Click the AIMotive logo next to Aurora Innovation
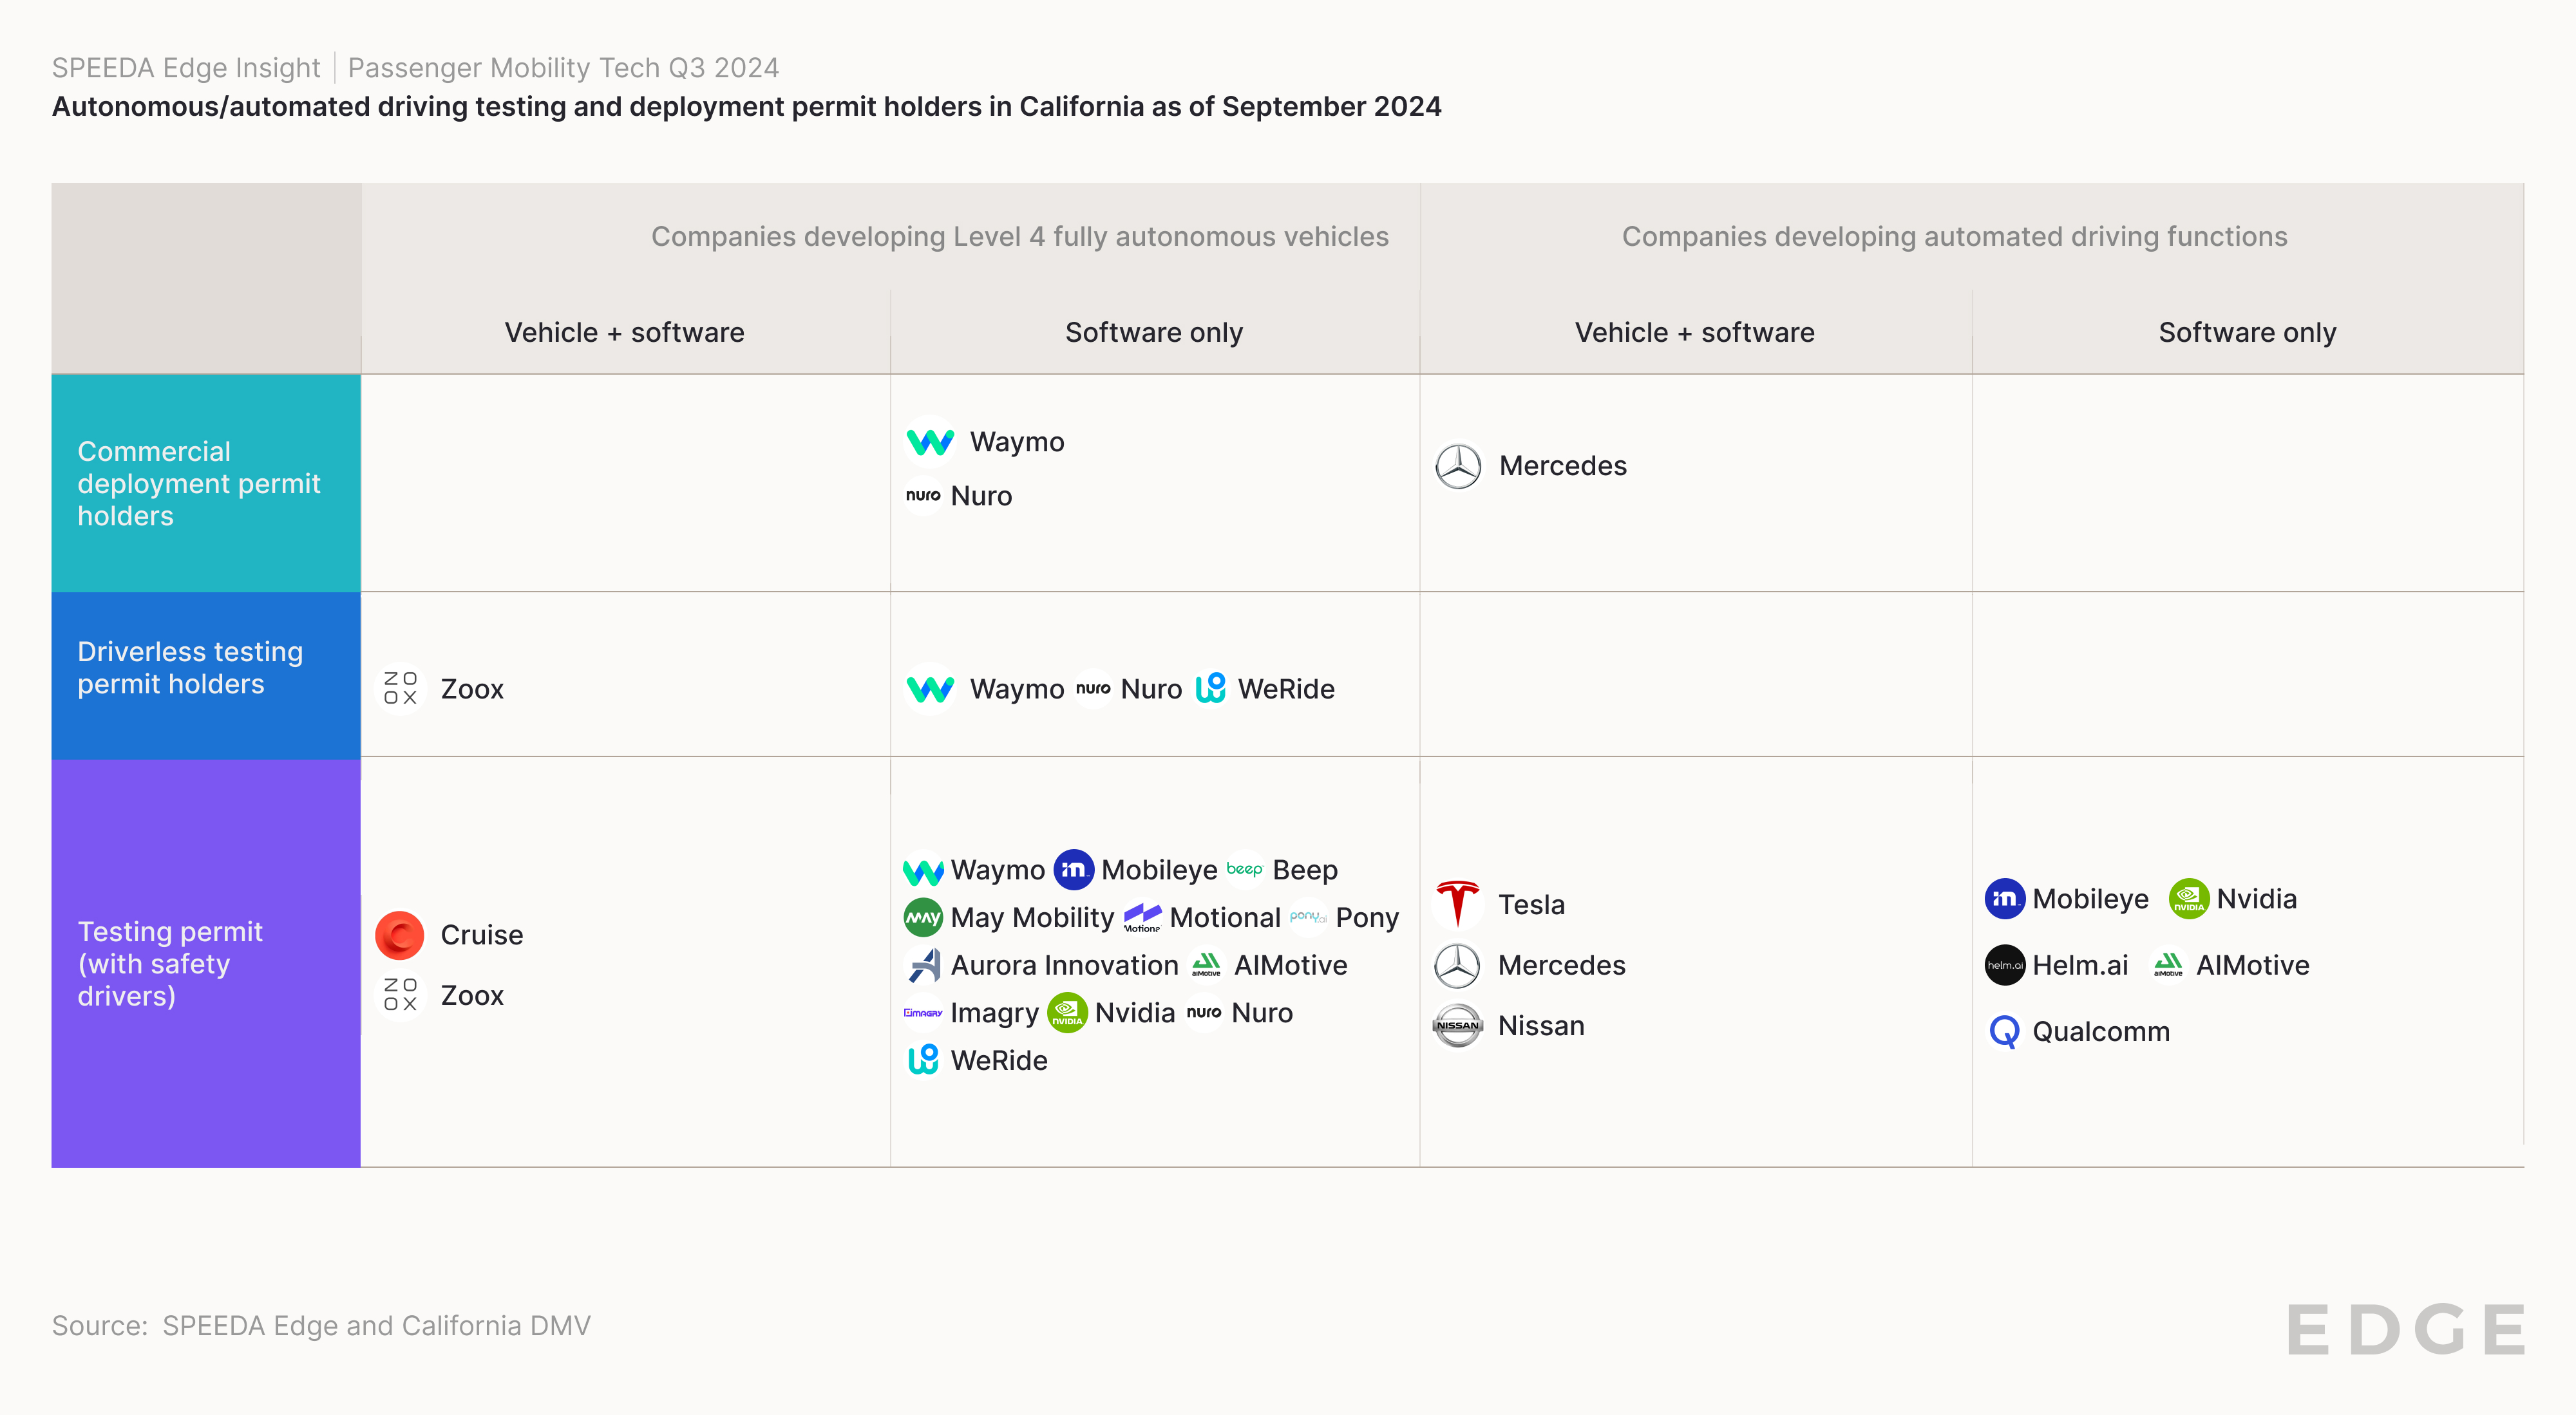 pyautogui.click(x=1206, y=965)
